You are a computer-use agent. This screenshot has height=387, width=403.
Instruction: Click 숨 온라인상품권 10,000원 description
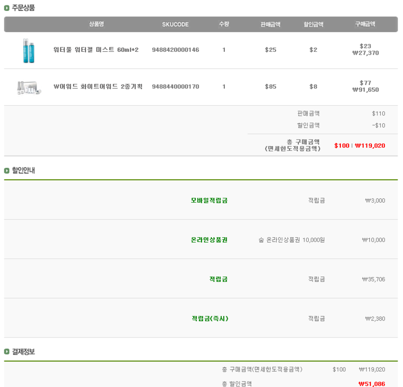click(291, 240)
